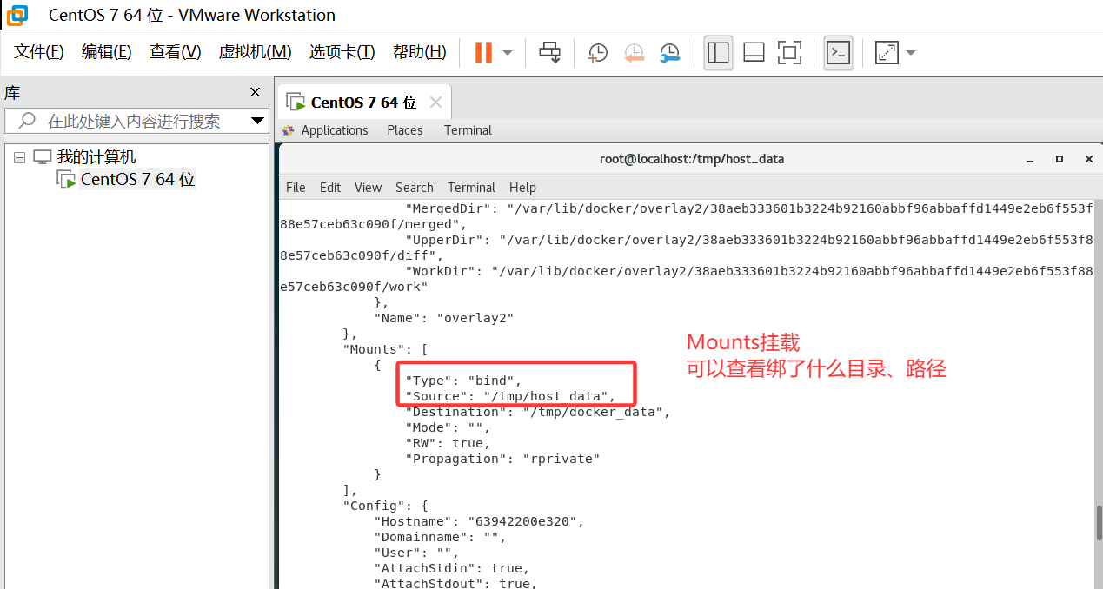Click the console view icon

point(838,52)
